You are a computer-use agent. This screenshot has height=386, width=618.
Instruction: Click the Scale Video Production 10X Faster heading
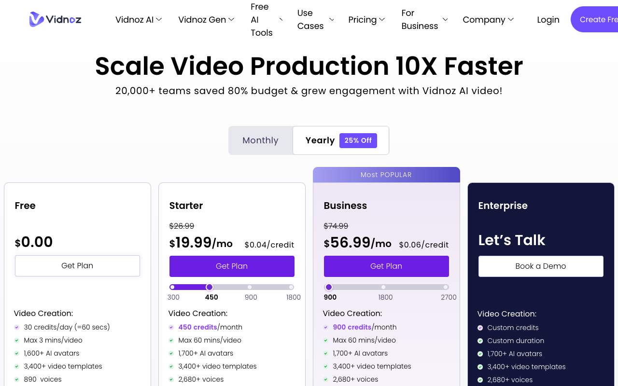point(309,66)
